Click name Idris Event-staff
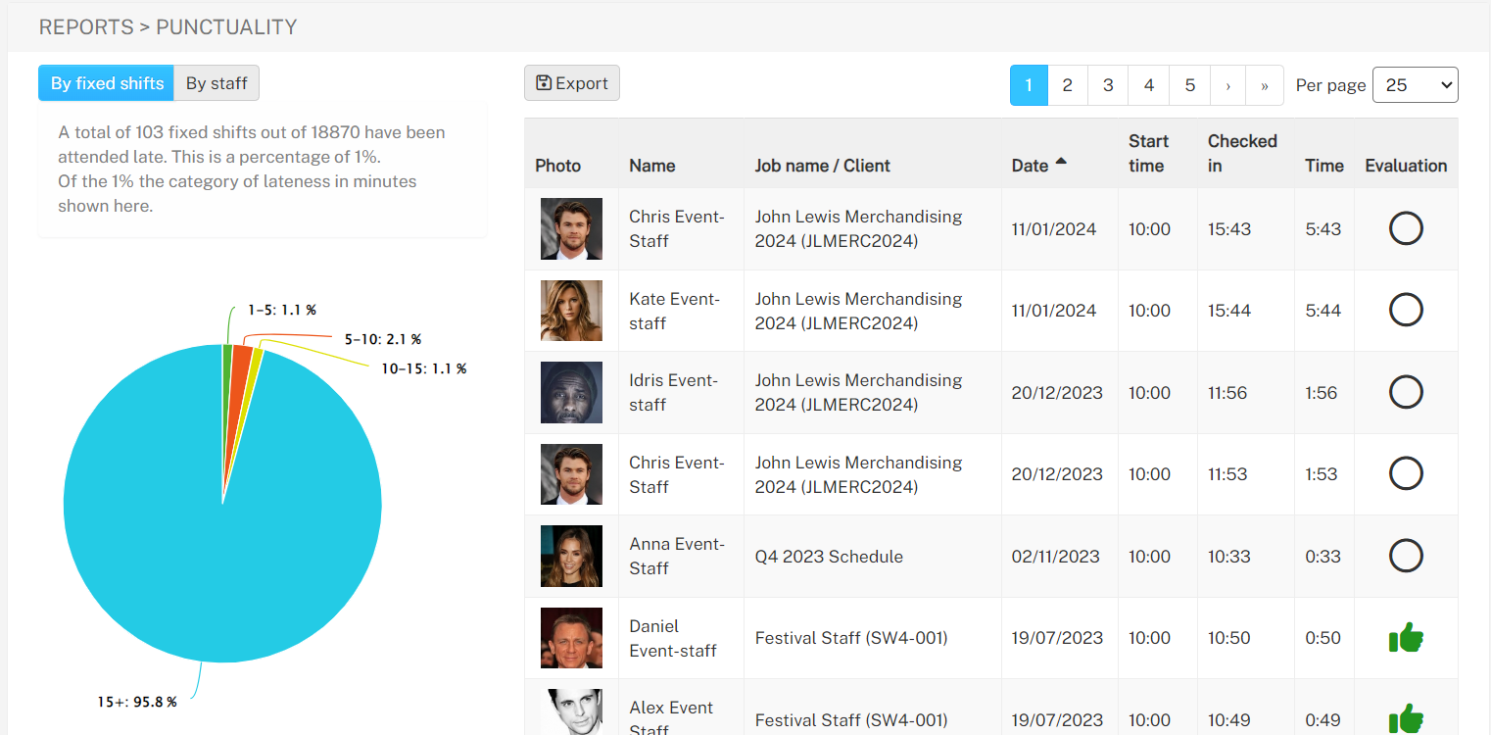 (x=673, y=393)
